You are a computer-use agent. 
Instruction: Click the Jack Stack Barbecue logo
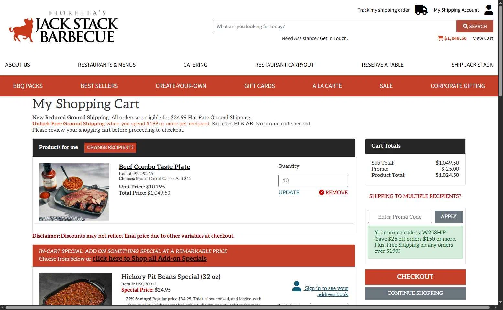click(64, 27)
